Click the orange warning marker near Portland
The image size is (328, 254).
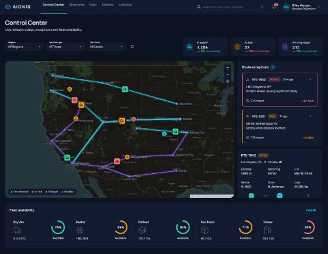(x=70, y=89)
